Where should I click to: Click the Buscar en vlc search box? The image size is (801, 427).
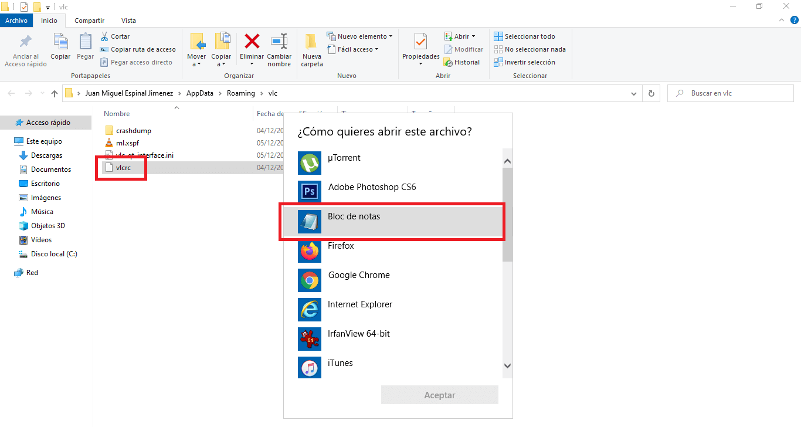coord(731,93)
